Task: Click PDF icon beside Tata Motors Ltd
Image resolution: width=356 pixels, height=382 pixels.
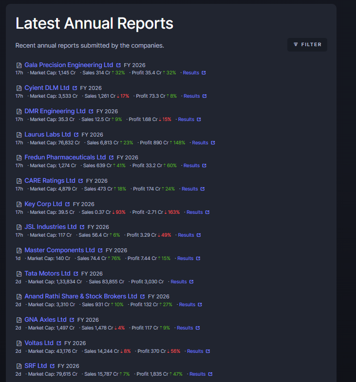Action: pyautogui.click(x=19, y=274)
